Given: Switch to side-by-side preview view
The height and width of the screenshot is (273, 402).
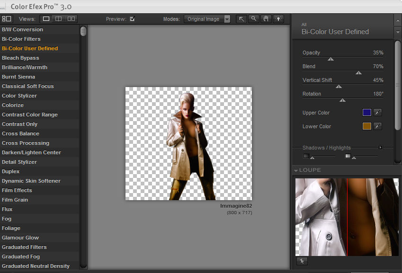Looking at the screenshot, I should pyautogui.click(x=71, y=19).
